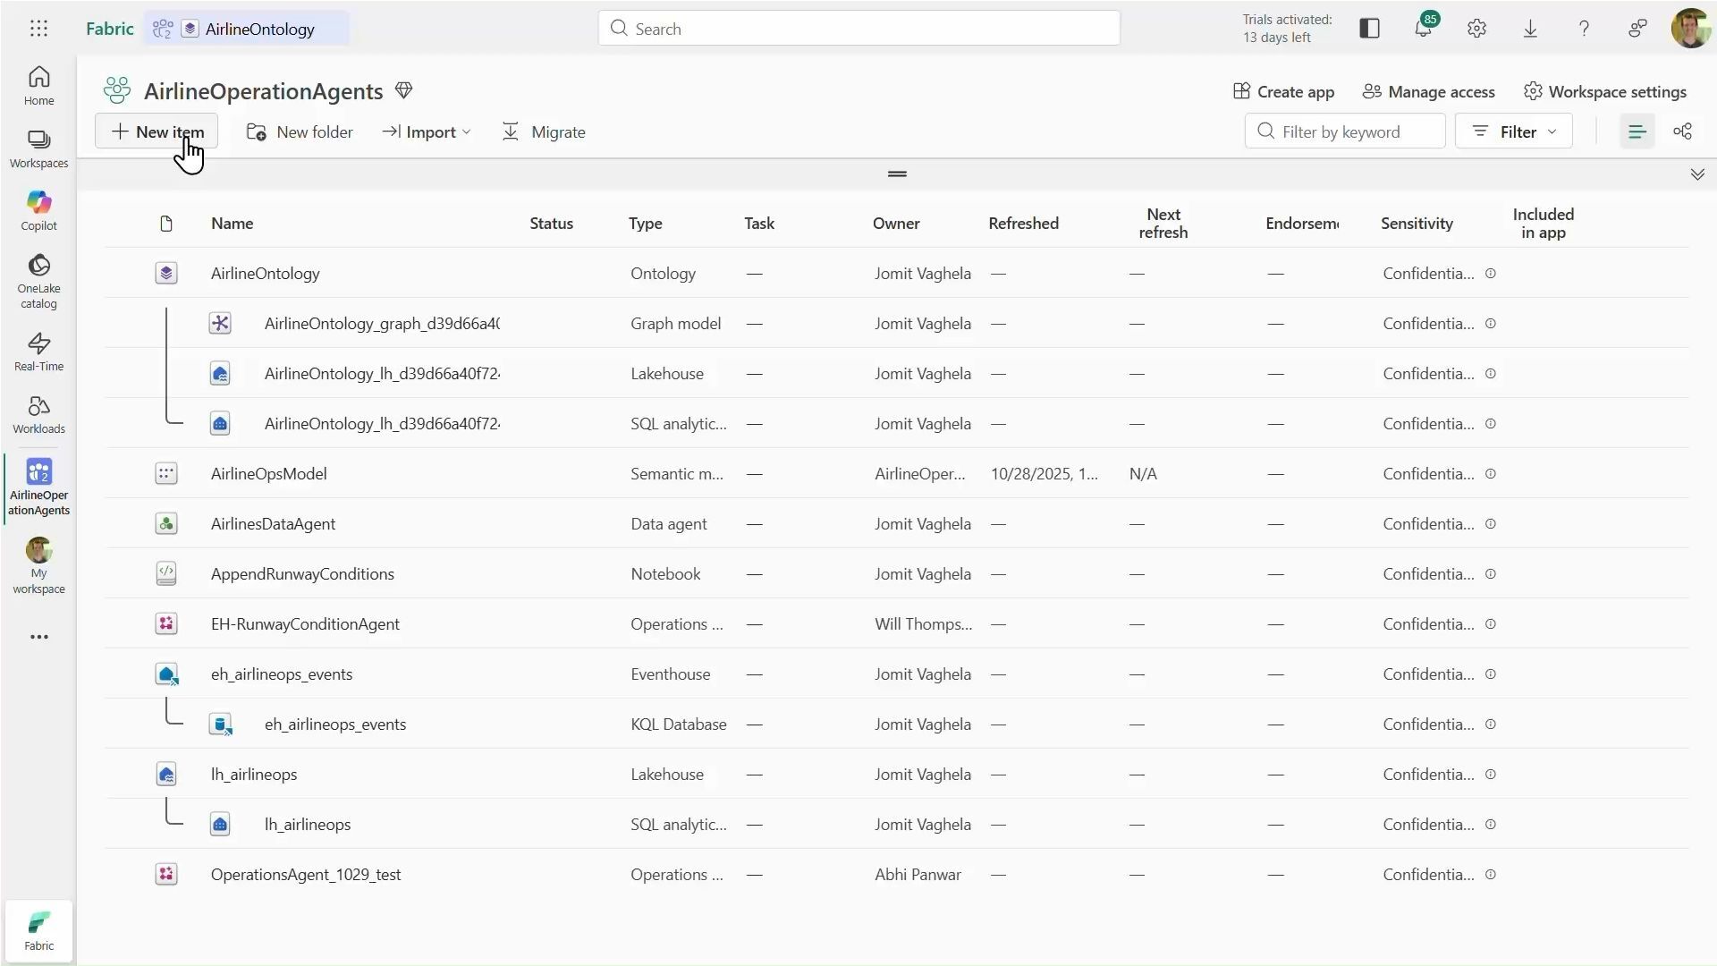Open sidebar more options ellipsis
1717x966 pixels.
tap(38, 637)
